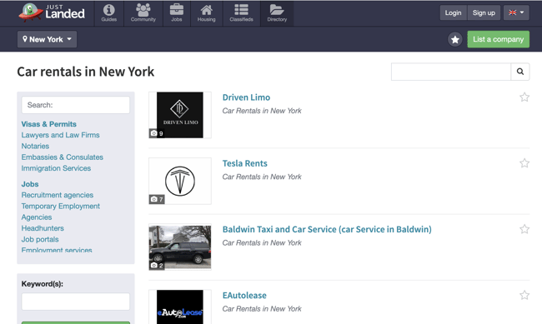The image size is (542, 324).
Task: Click the Sign up button
Action: click(x=484, y=12)
